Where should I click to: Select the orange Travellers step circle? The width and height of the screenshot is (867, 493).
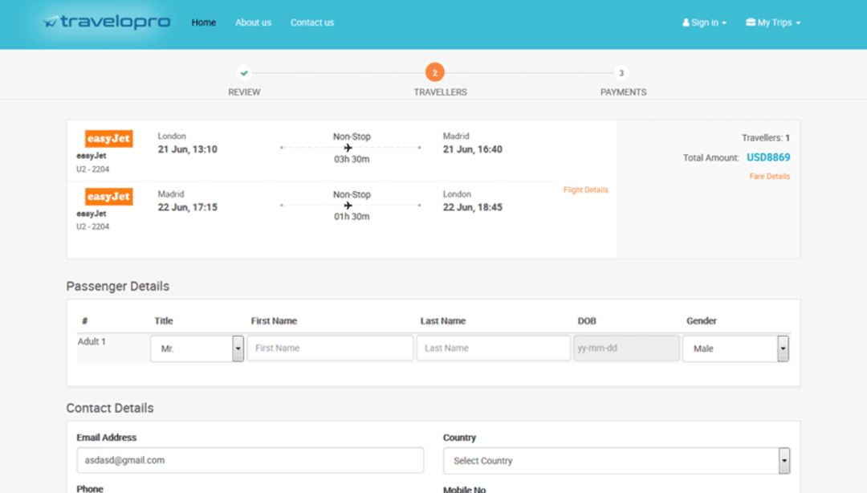(434, 72)
